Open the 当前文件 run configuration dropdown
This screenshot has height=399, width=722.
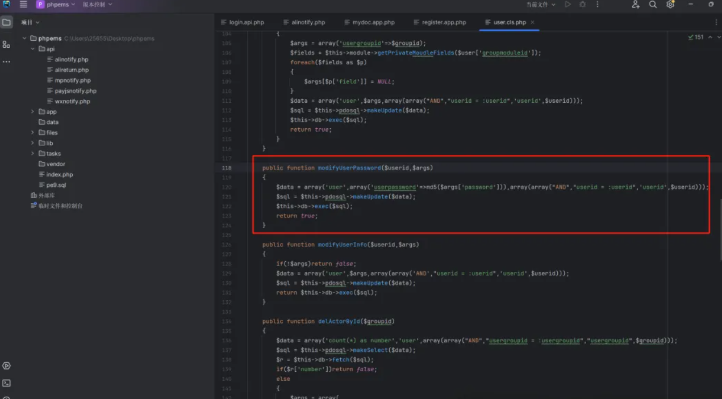tap(541, 5)
